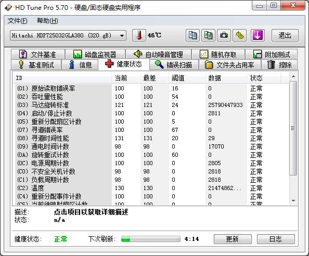Switch to the 磁盘监视器 tab
The image size is (309, 256).
tap(95, 55)
